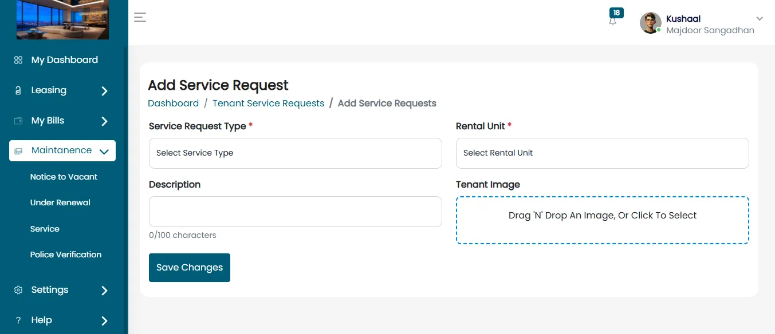Click the tenant image drop zone
The image size is (775, 334).
click(x=603, y=220)
